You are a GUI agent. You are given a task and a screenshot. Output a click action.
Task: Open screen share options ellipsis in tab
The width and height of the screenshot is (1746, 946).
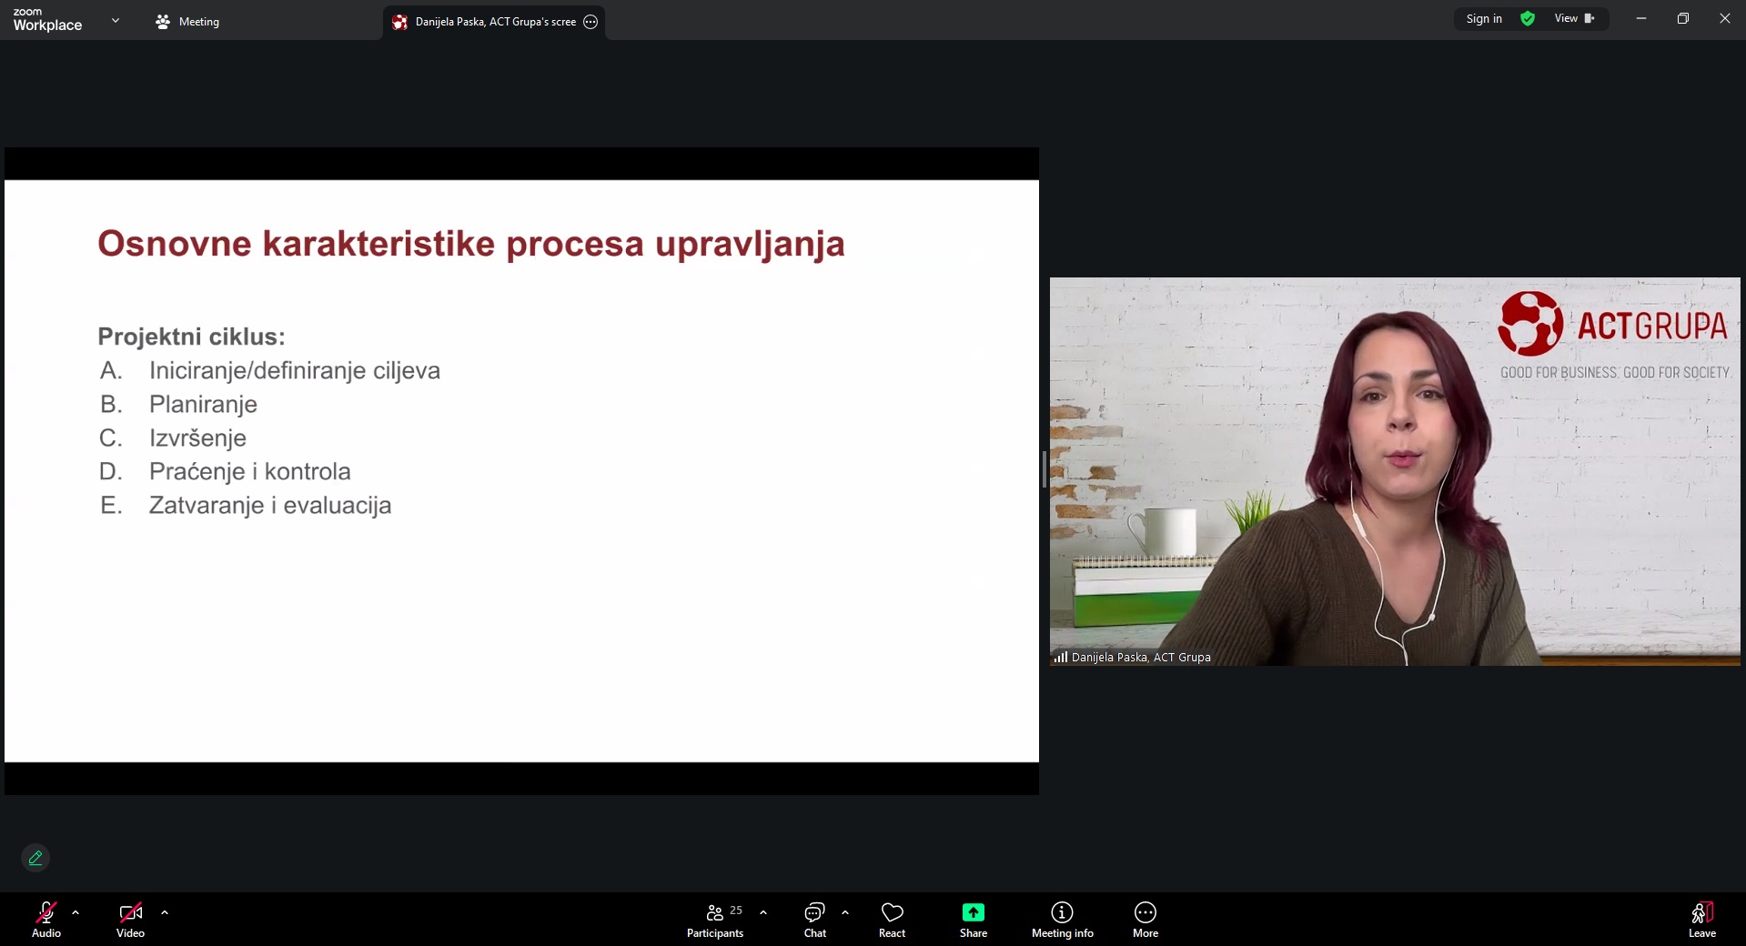coord(590,22)
